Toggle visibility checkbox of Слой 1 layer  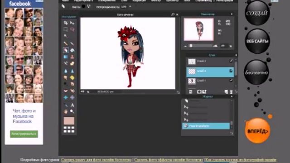[x=231, y=81]
